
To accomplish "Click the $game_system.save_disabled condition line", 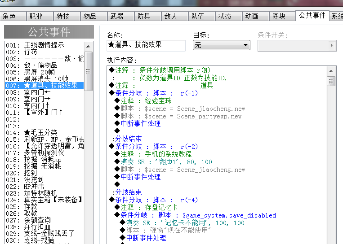I will coord(195,215).
